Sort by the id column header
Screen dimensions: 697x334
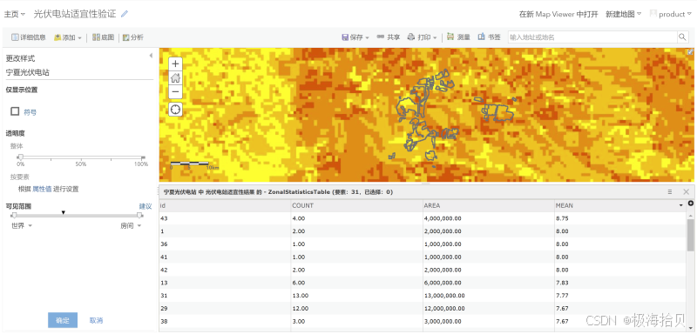[225, 206]
